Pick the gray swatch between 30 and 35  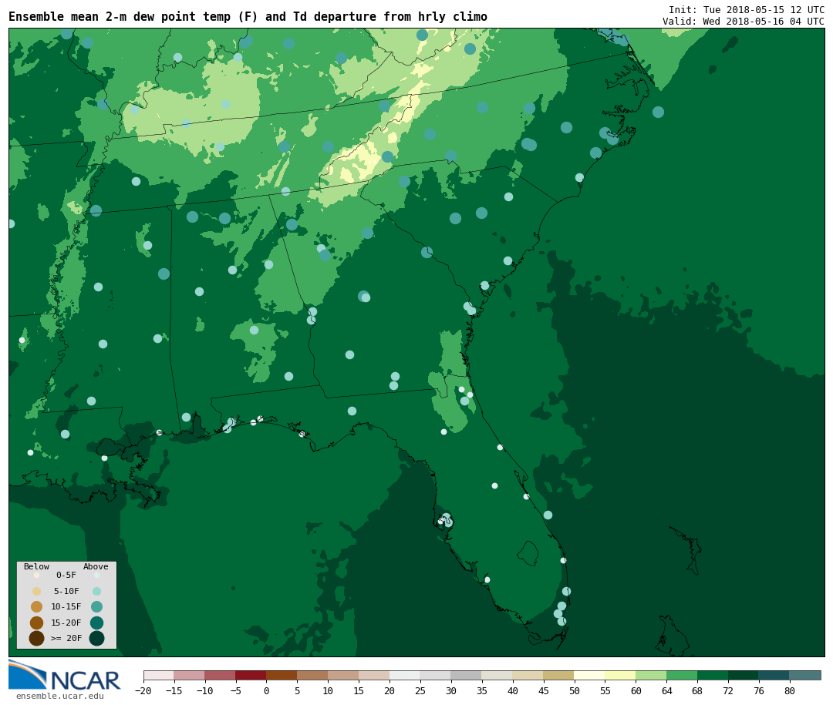[467, 675]
